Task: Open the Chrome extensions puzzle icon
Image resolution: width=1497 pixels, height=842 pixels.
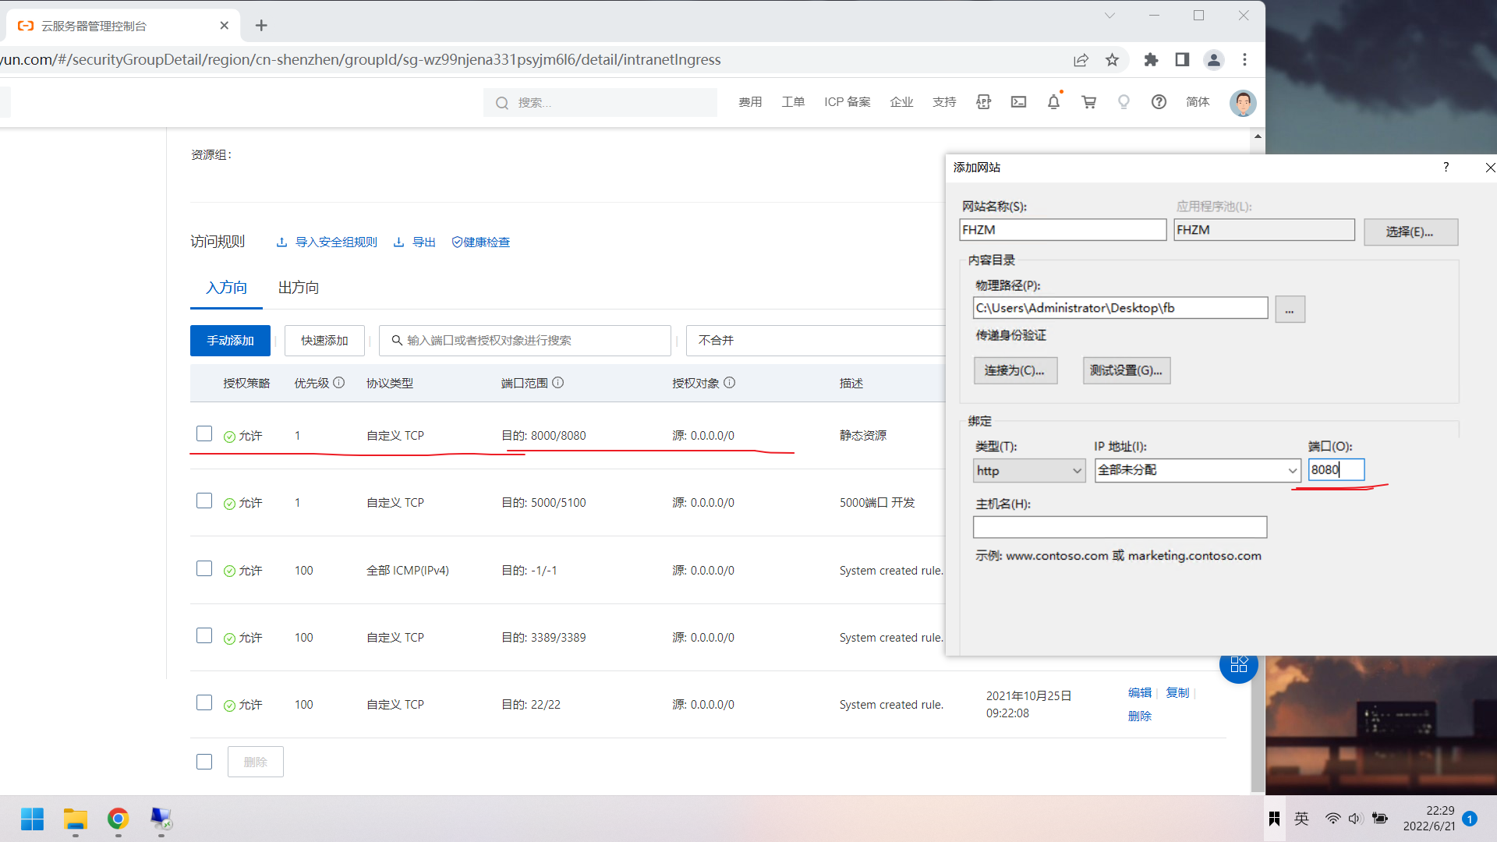Action: pyautogui.click(x=1151, y=60)
